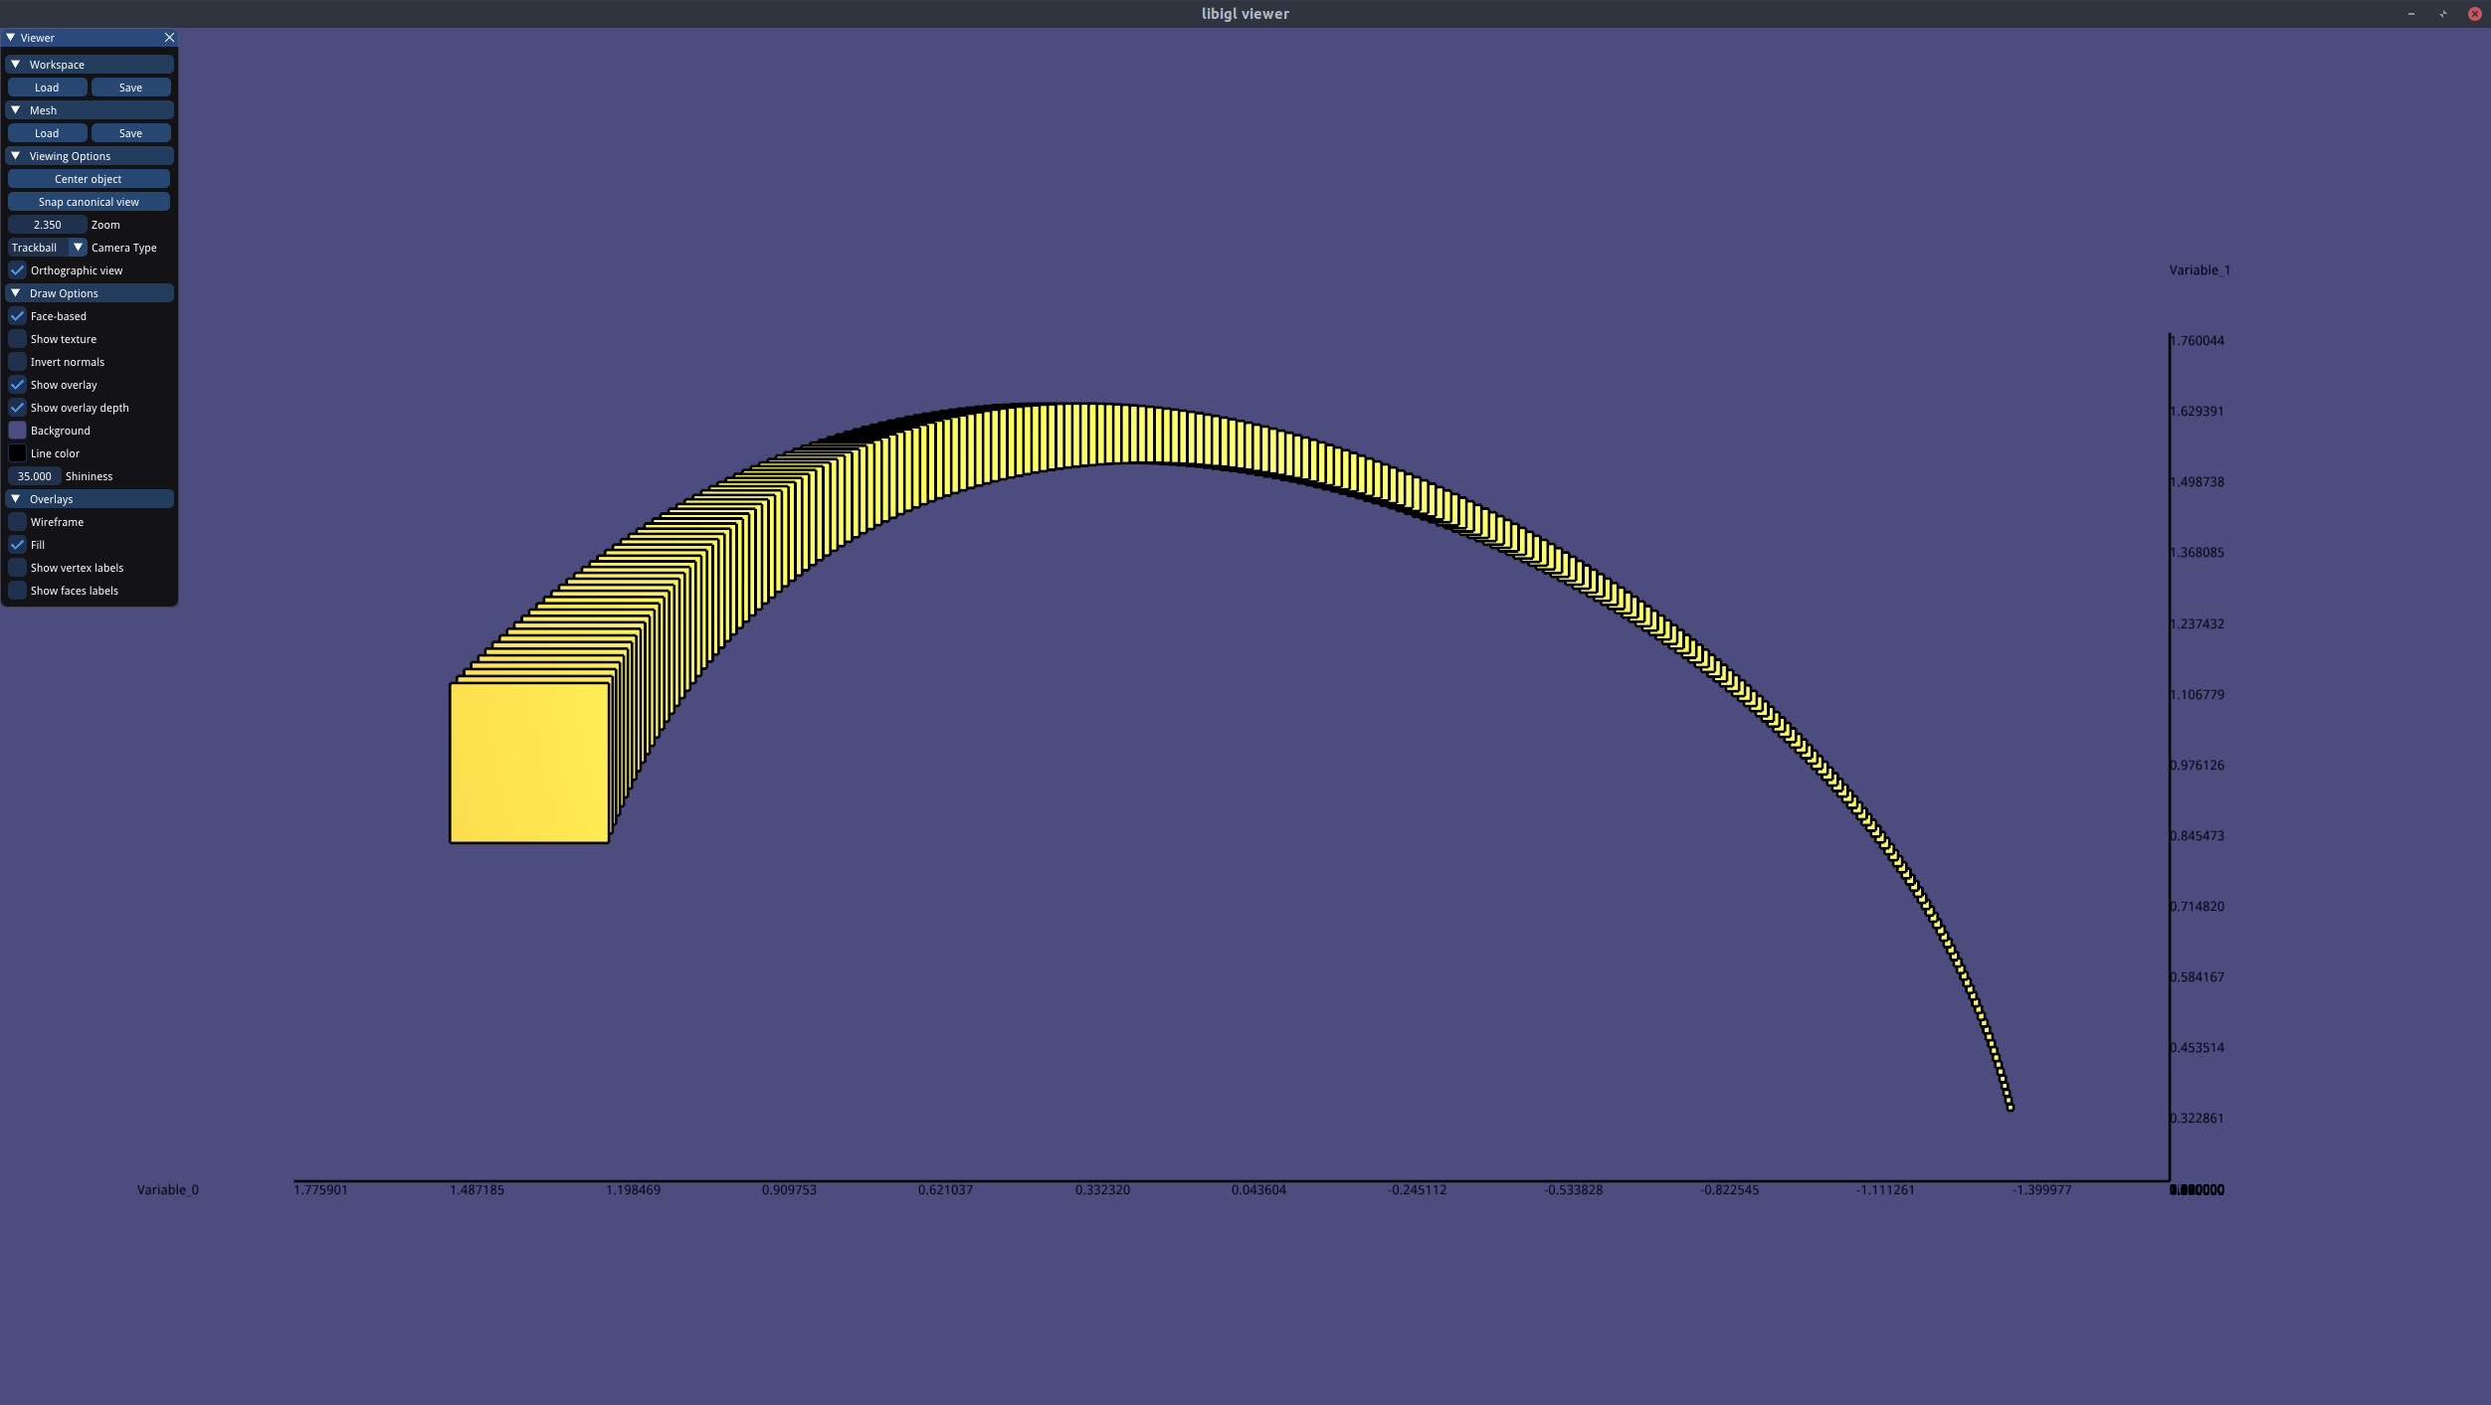Click axis tick label -0.533828
This screenshot has width=2491, height=1405.
point(1574,1190)
